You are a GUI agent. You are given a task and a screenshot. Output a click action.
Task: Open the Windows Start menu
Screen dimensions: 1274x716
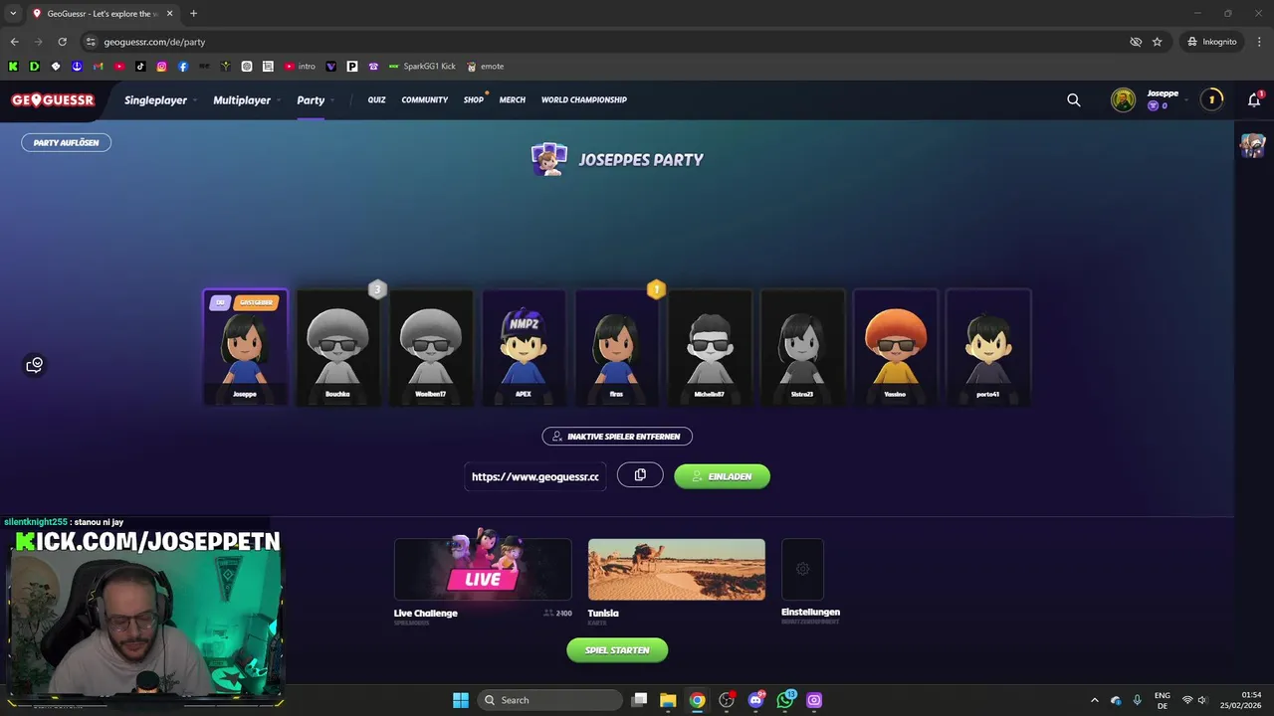point(461,700)
